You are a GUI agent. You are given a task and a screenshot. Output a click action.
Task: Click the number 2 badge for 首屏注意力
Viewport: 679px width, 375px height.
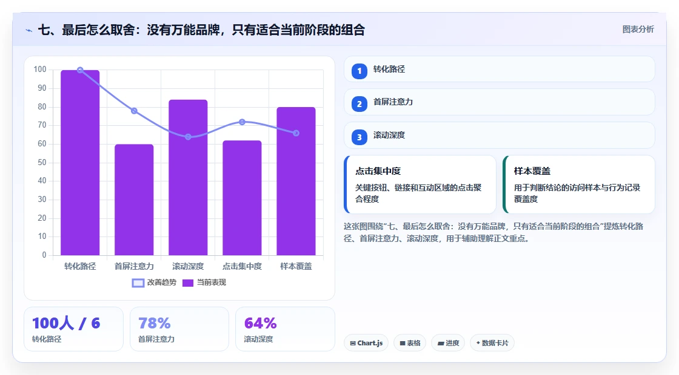point(359,104)
